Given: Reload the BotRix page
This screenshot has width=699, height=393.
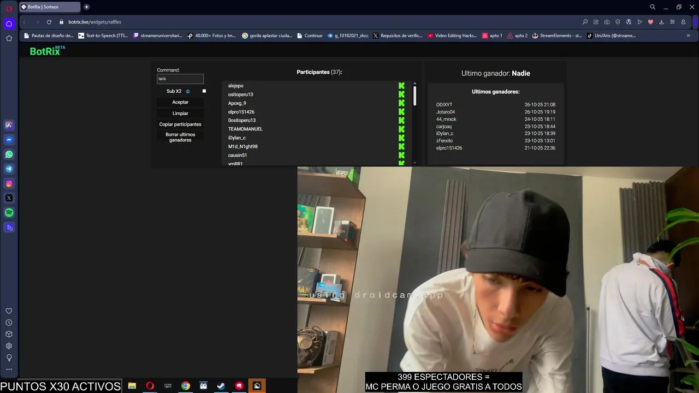Looking at the screenshot, I should [x=49, y=22].
